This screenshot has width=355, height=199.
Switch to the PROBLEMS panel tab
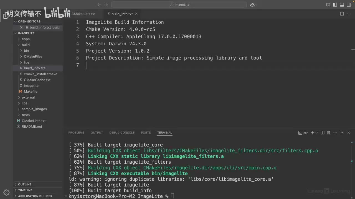pyautogui.click(x=76, y=133)
